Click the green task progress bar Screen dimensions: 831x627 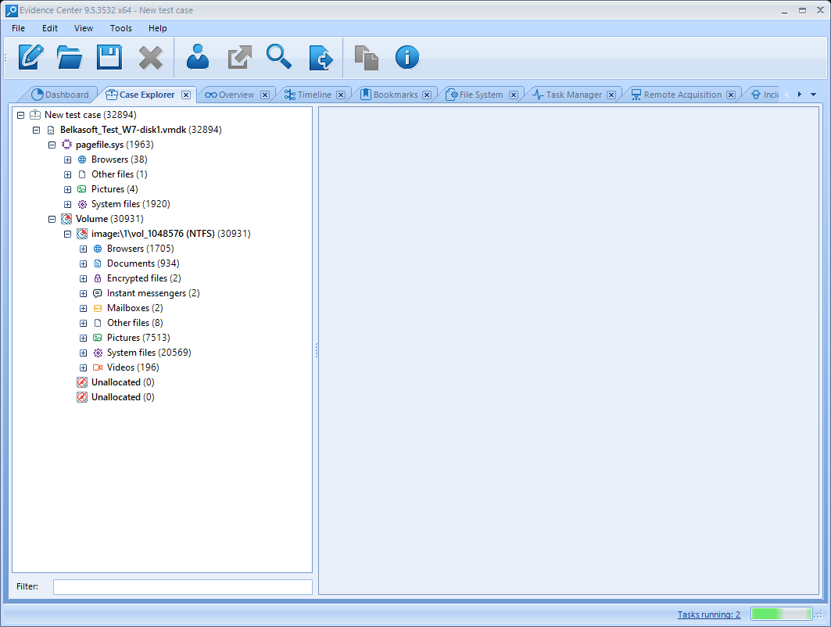(780, 614)
